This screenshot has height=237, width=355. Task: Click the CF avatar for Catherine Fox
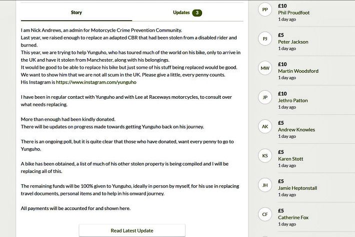(265, 214)
